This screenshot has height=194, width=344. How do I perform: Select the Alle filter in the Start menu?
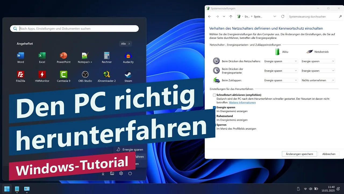coord(125,43)
